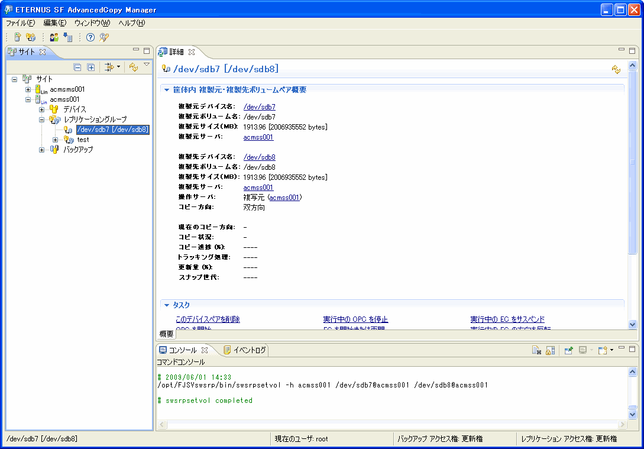Select the 概要 tab at bottom of 詳細
644x449 pixels.
[166, 334]
